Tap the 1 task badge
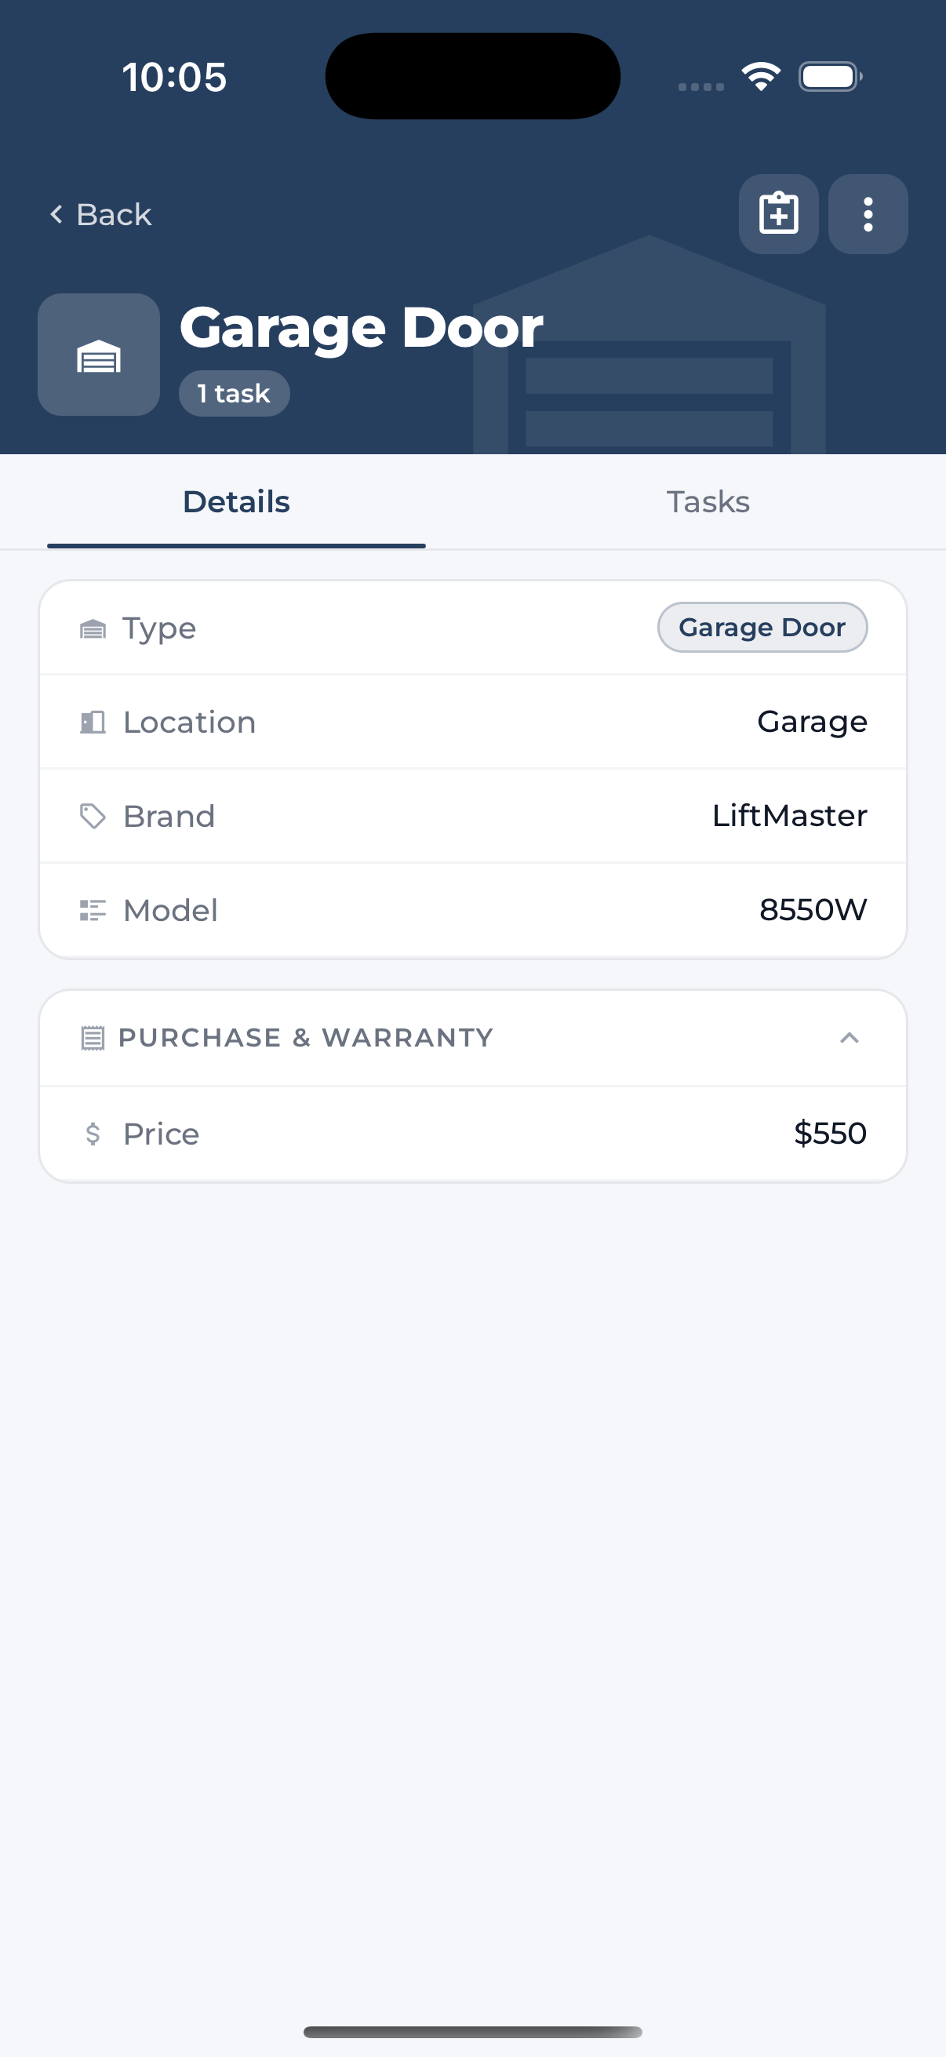 click(x=234, y=393)
